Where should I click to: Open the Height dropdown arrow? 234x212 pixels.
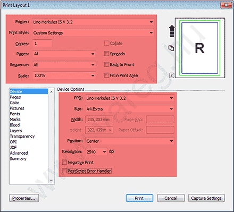[110, 130]
